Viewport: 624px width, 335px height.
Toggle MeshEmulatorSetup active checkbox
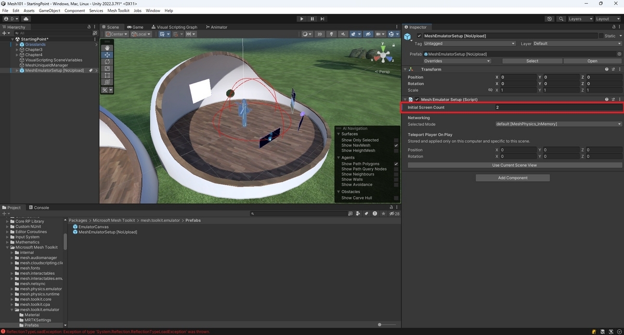click(420, 36)
